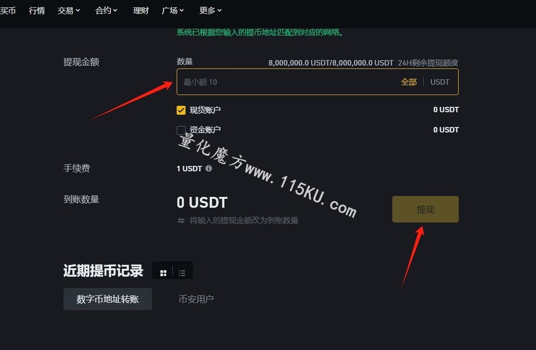
Task: Select the 数字币地址转账 tab
Action: tap(108, 299)
